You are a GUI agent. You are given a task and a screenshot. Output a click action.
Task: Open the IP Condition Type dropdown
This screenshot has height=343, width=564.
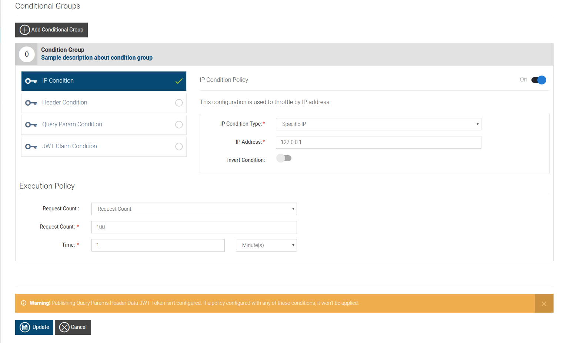pos(378,124)
